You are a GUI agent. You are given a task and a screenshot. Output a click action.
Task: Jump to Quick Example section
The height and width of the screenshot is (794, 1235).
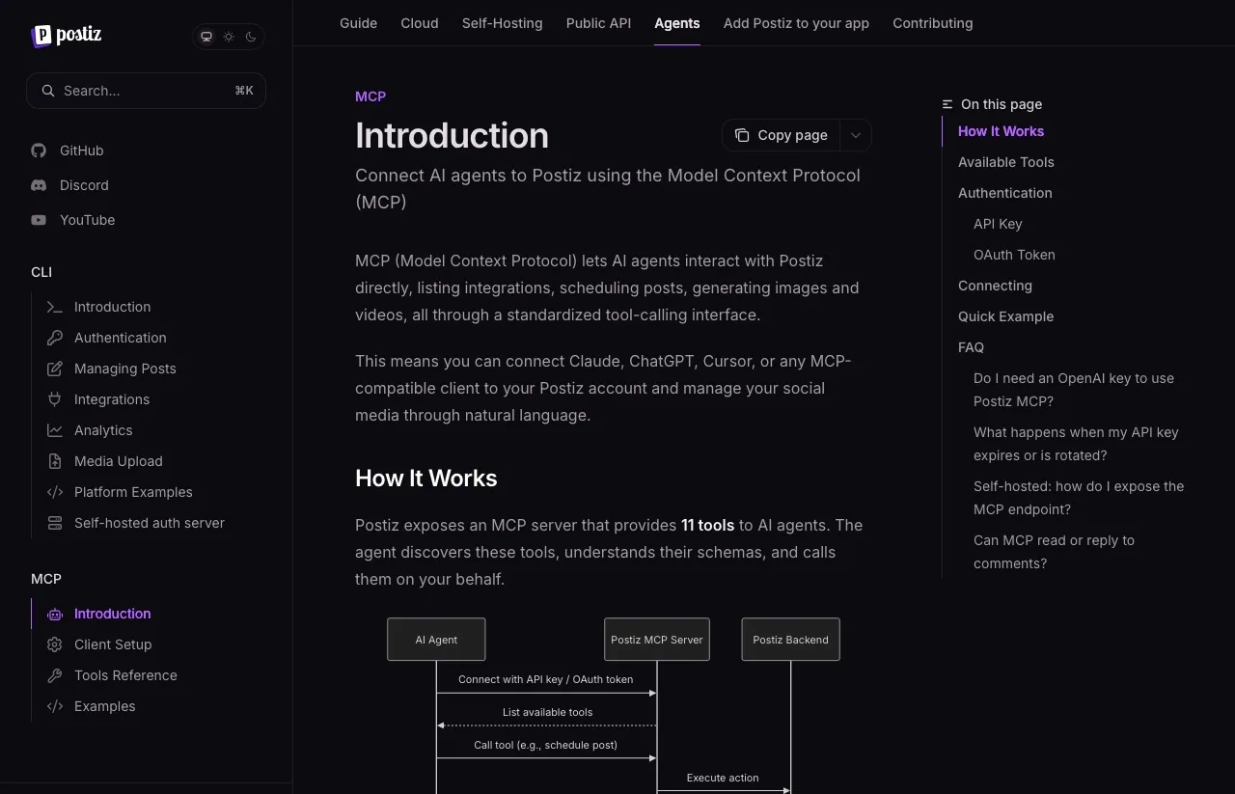1005,316
